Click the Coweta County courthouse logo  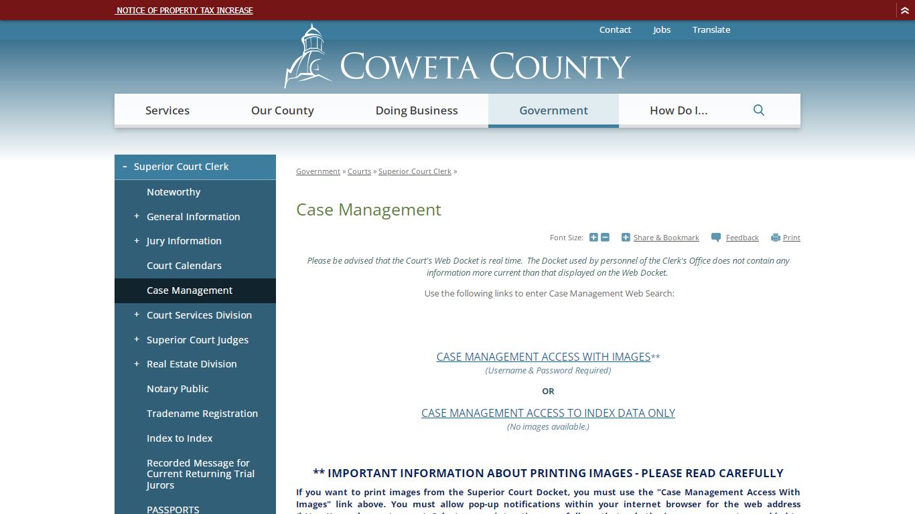(307, 56)
